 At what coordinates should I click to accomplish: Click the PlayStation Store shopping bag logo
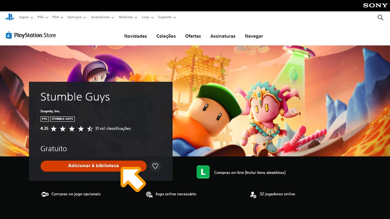pyautogui.click(x=9, y=35)
